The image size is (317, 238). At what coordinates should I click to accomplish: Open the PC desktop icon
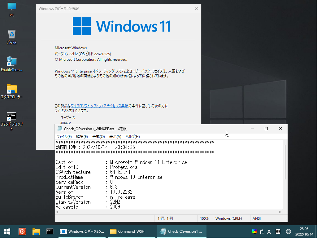coord(12,10)
